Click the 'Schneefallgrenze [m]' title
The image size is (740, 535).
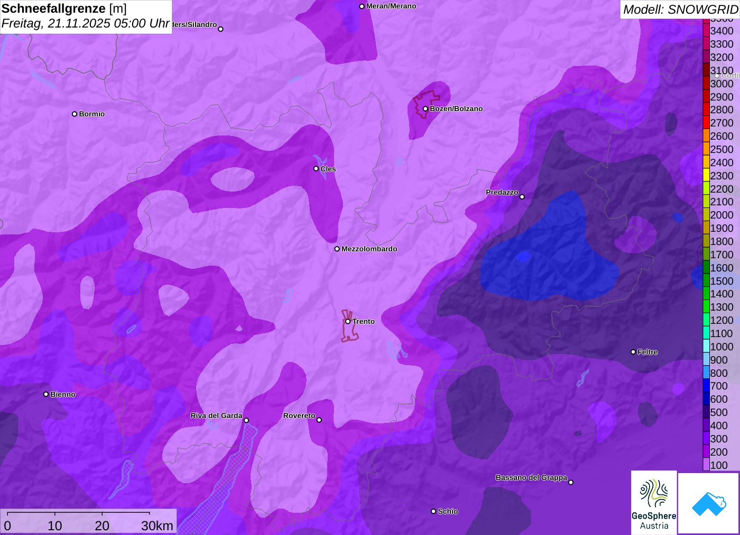pos(64,8)
